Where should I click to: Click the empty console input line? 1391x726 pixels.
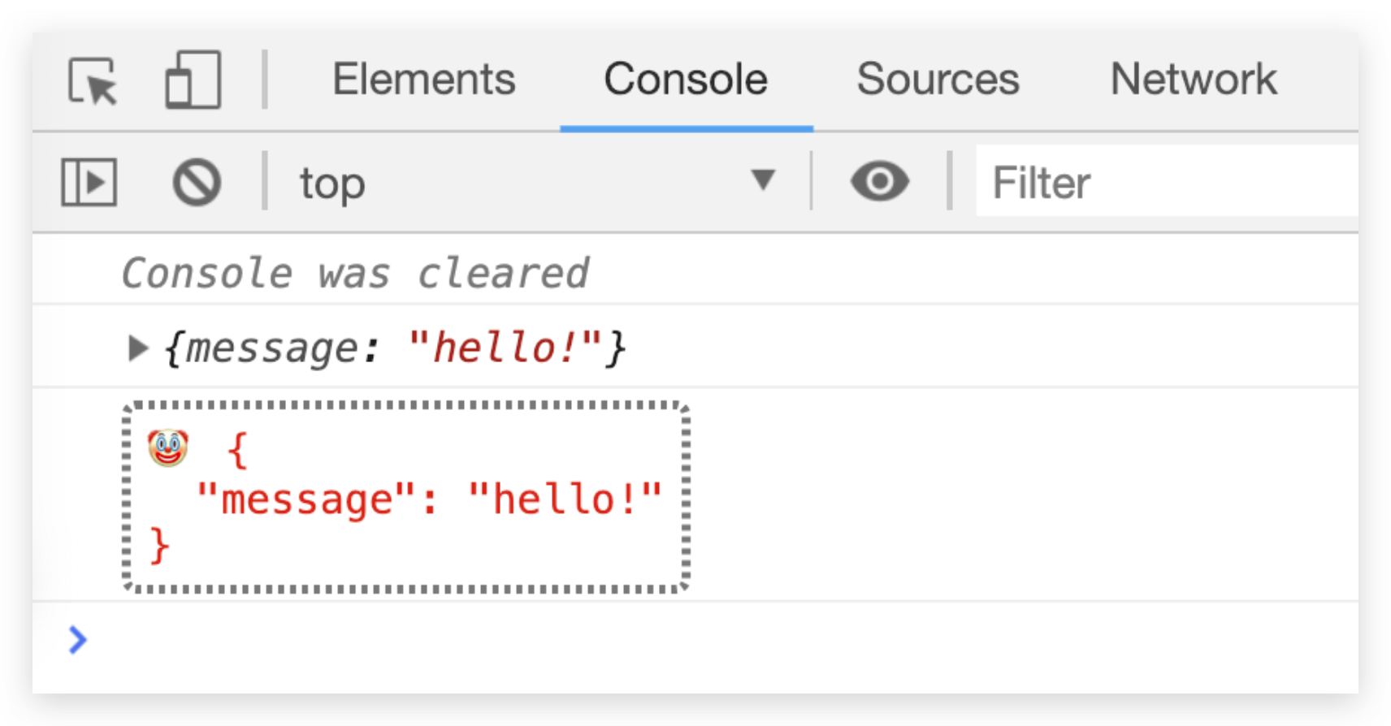650,640
